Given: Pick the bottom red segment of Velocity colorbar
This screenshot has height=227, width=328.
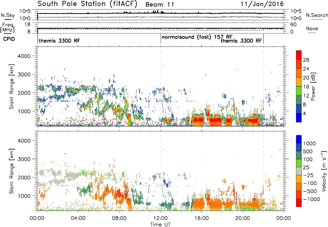Looking at the screenshot, I should pos(299,203).
